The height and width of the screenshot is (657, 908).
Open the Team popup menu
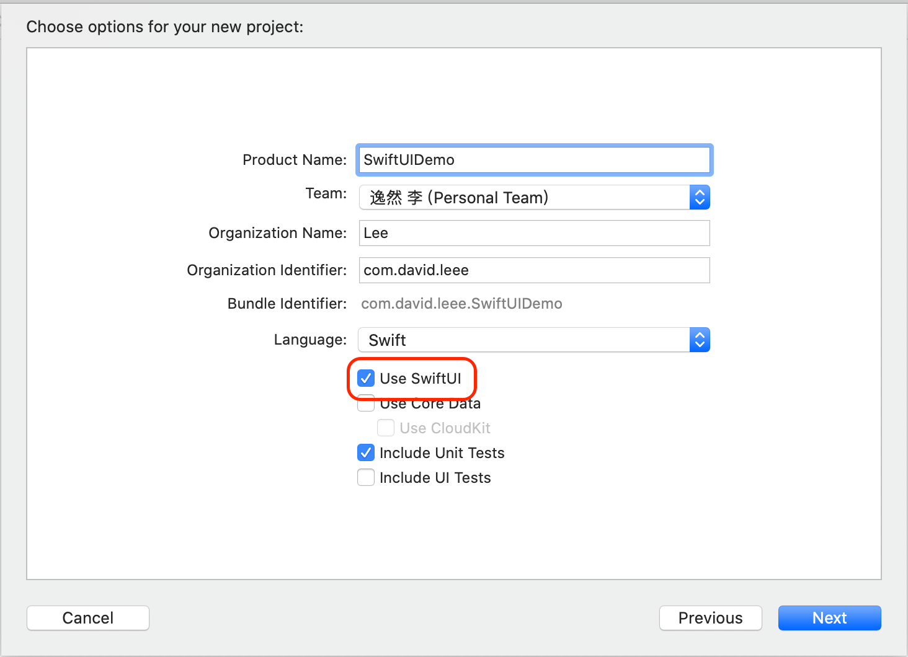(524, 198)
